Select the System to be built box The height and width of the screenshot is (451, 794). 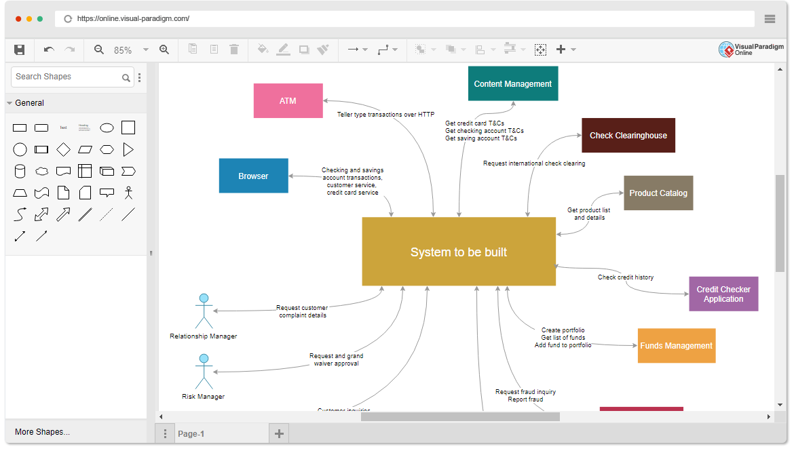pyautogui.click(x=459, y=252)
